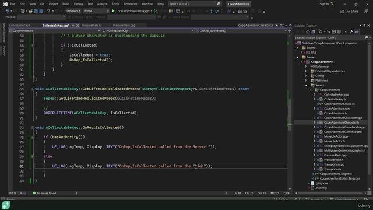
Task: Click the editor split window plus icon
Action: coord(290,31)
